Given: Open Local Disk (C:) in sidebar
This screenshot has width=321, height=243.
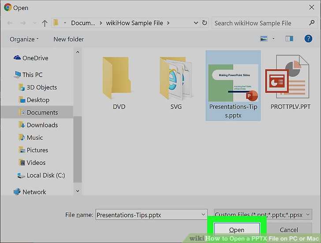Looking at the screenshot, I should [x=41, y=176].
